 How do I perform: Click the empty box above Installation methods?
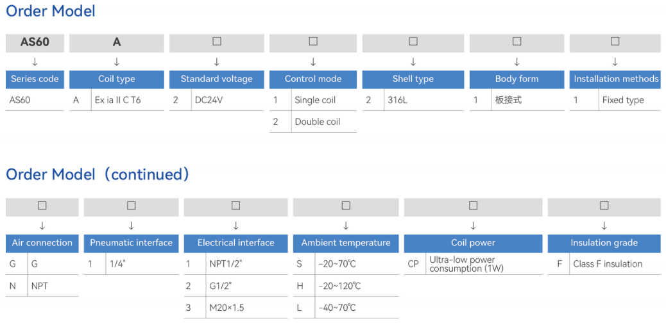pos(615,42)
